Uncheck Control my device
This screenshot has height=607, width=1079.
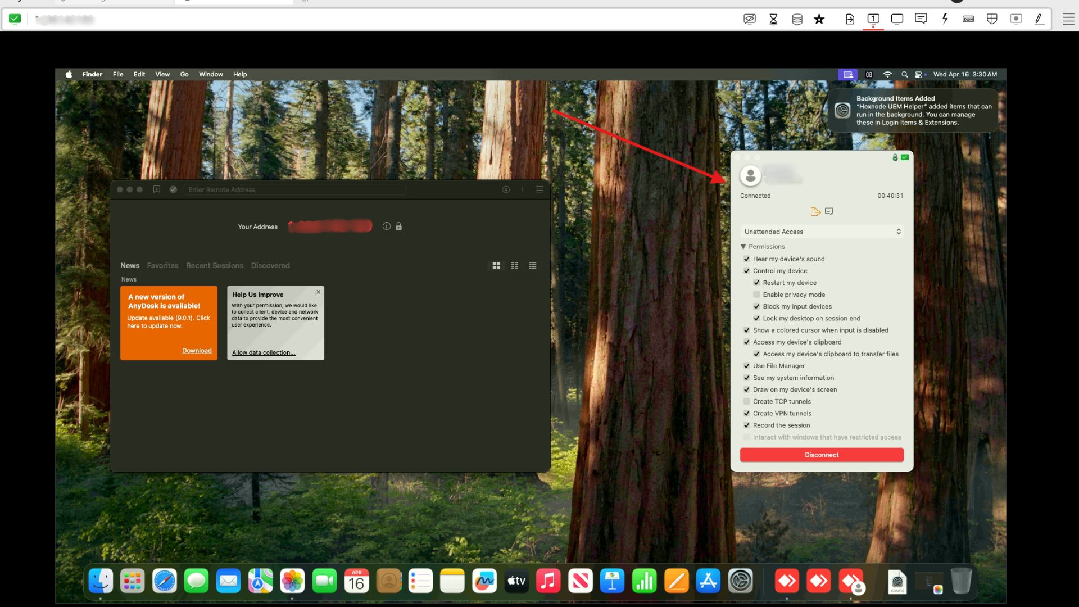coord(747,271)
